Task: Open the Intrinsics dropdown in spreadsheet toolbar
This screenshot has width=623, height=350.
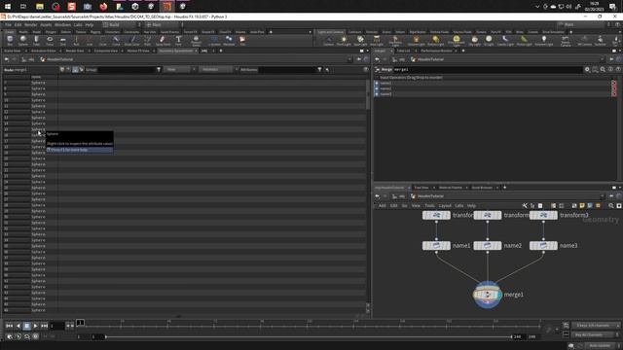Action: coord(218,69)
